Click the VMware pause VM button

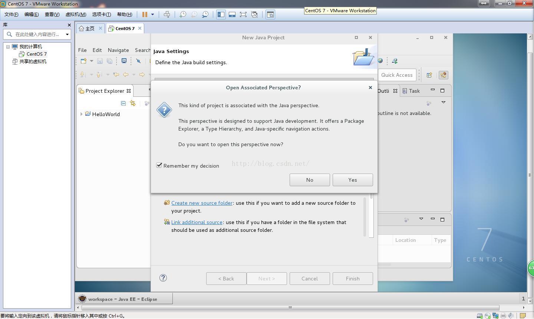click(x=145, y=14)
